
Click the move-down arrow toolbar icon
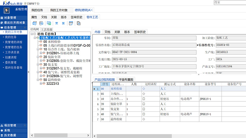(63, 23)
